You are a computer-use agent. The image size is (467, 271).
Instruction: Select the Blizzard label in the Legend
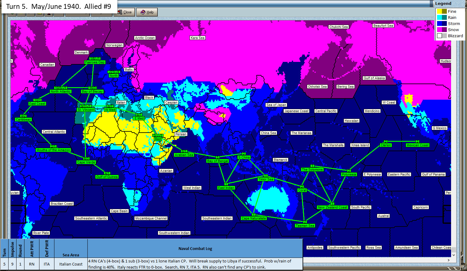pyautogui.click(x=455, y=36)
